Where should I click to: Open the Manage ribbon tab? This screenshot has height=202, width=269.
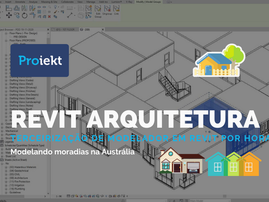coord(91,2)
